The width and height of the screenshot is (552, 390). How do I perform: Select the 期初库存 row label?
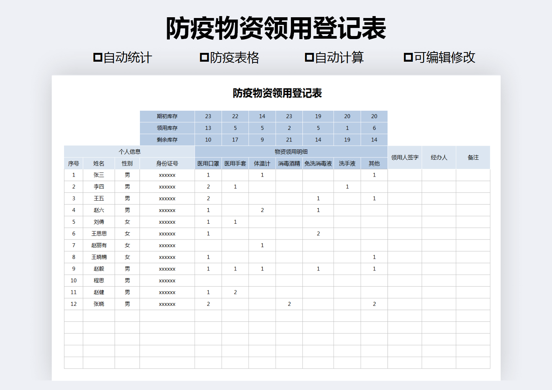point(167,116)
